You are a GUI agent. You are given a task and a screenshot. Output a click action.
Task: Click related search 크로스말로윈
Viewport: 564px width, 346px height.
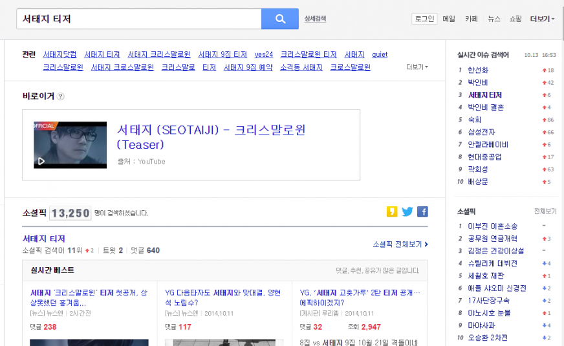[x=351, y=67]
